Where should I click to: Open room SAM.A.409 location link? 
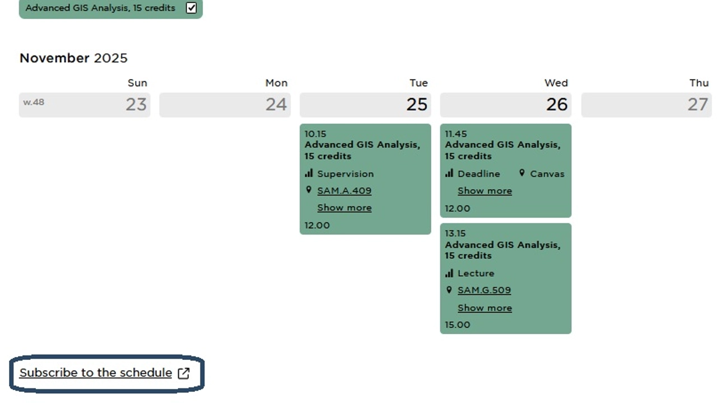point(344,190)
